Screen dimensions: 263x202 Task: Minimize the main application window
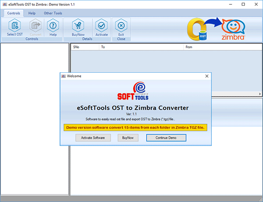click(231, 4)
